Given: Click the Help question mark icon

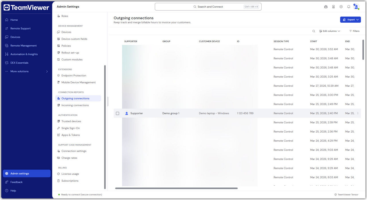Looking at the screenshot, I should click(7, 191).
